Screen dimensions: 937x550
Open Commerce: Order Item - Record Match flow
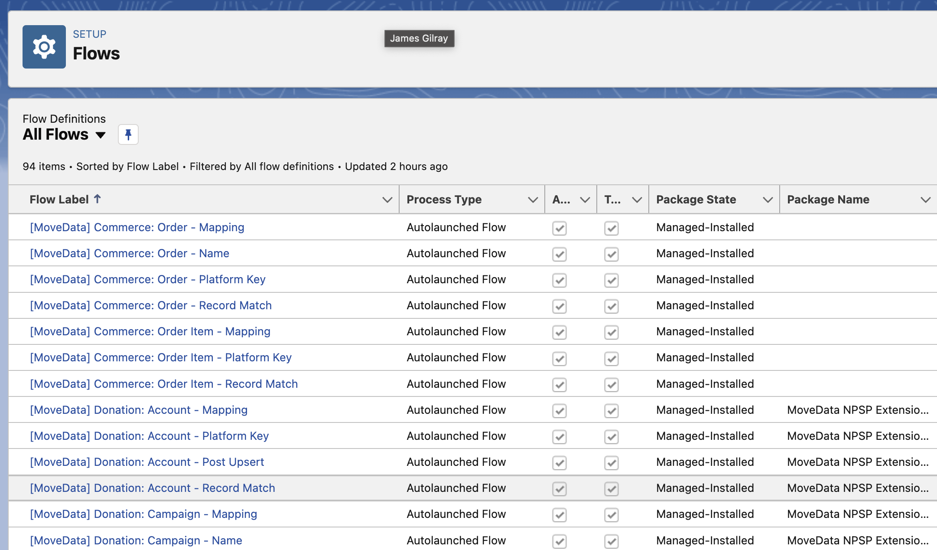[x=163, y=384]
